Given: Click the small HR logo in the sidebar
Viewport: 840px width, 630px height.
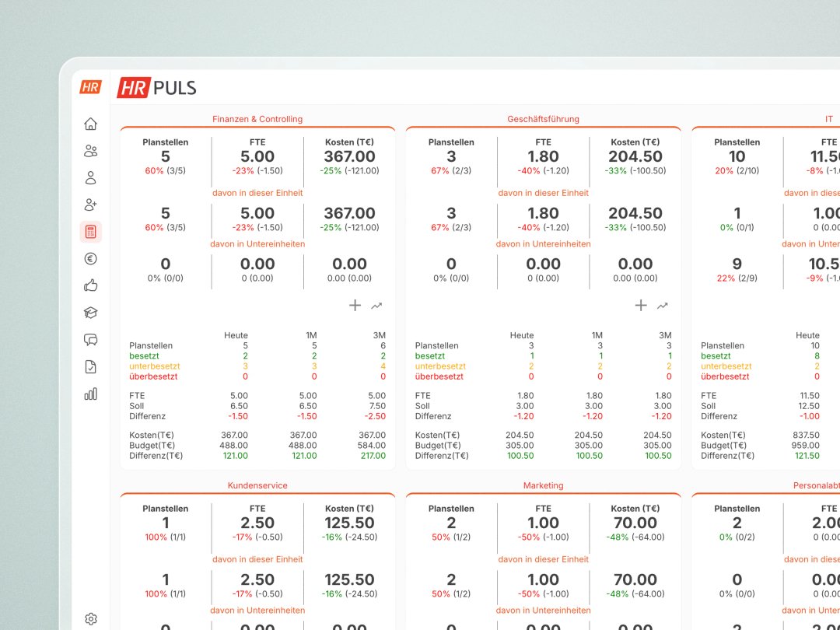Looking at the screenshot, I should click(90, 87).
